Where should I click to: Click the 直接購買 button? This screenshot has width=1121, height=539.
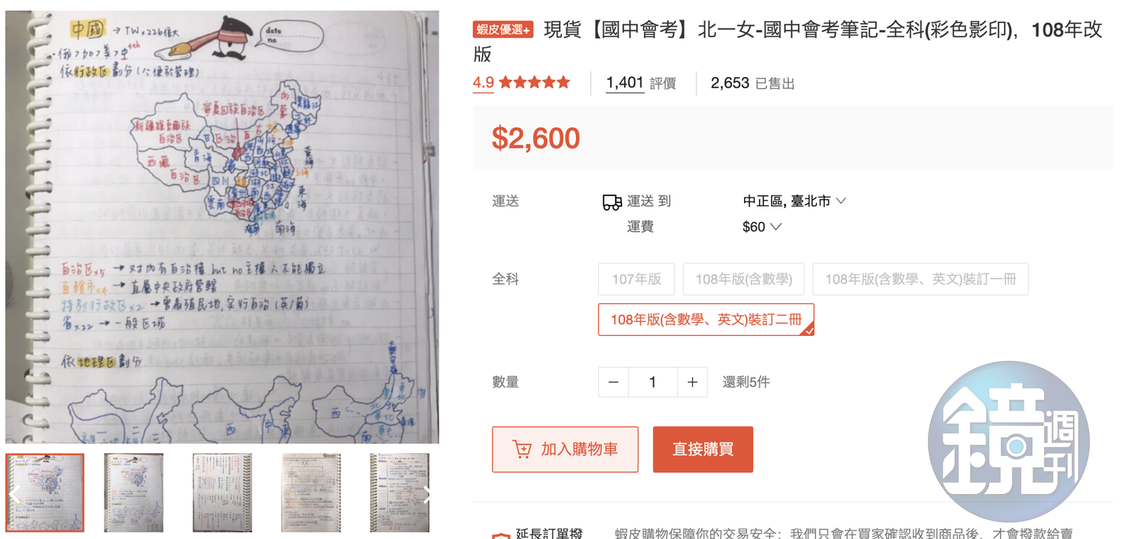(x=703, y=449)
